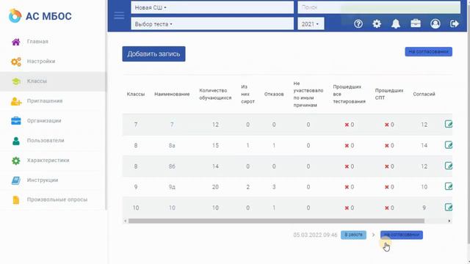This screenshot has width=470, height=264.
Task: Edit the row for class 7
Action: click(x=449, y=124)
